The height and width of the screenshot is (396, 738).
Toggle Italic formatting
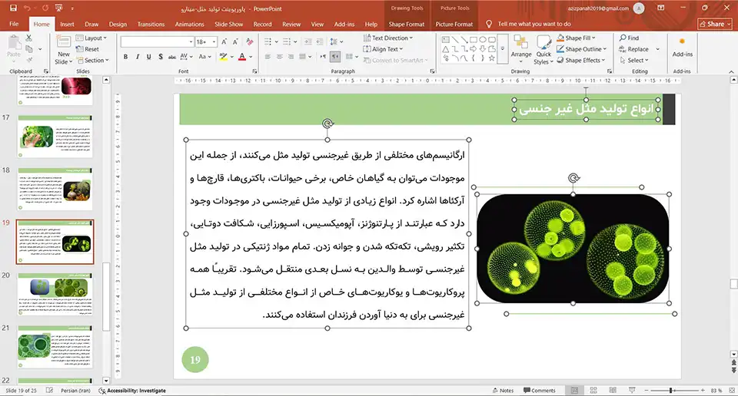138,56
